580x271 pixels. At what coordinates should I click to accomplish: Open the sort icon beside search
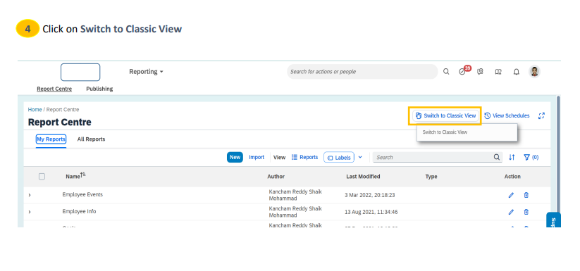(x=512, y=157)
